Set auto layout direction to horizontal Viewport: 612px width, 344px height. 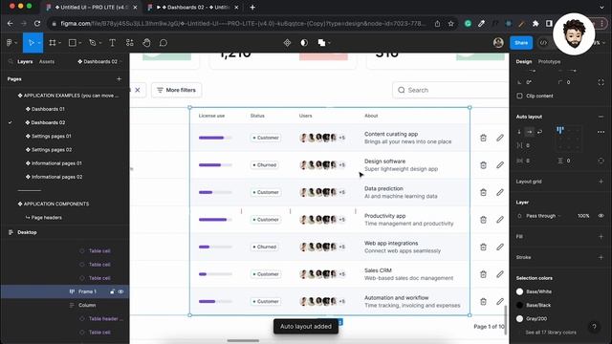click(529, 132)
